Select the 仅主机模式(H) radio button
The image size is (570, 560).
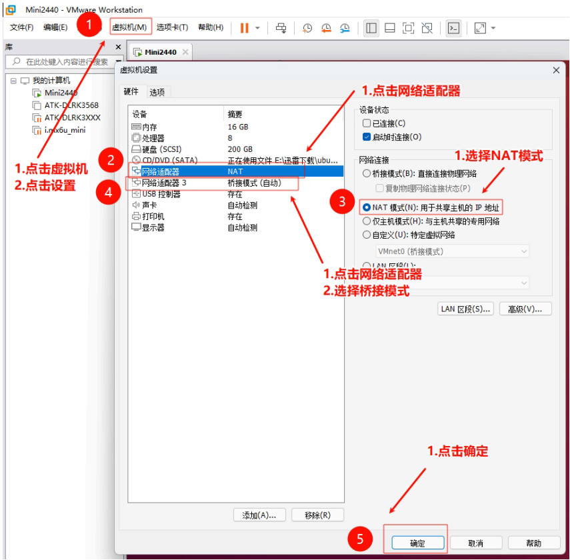(x=367, y=221)
